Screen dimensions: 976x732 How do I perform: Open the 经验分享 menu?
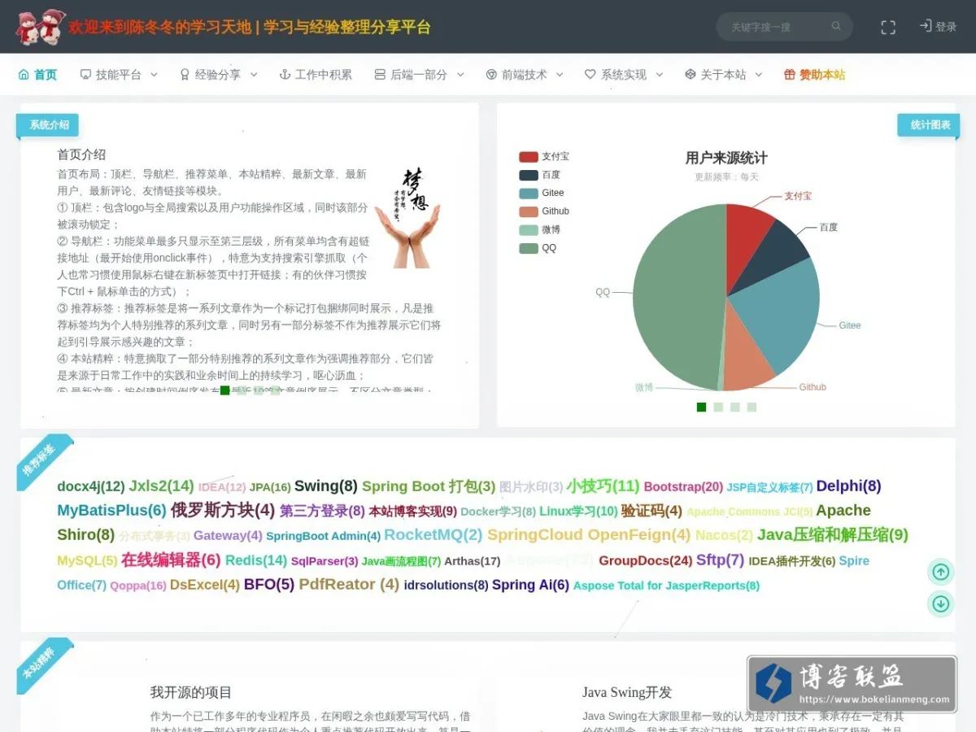point(218,75)
